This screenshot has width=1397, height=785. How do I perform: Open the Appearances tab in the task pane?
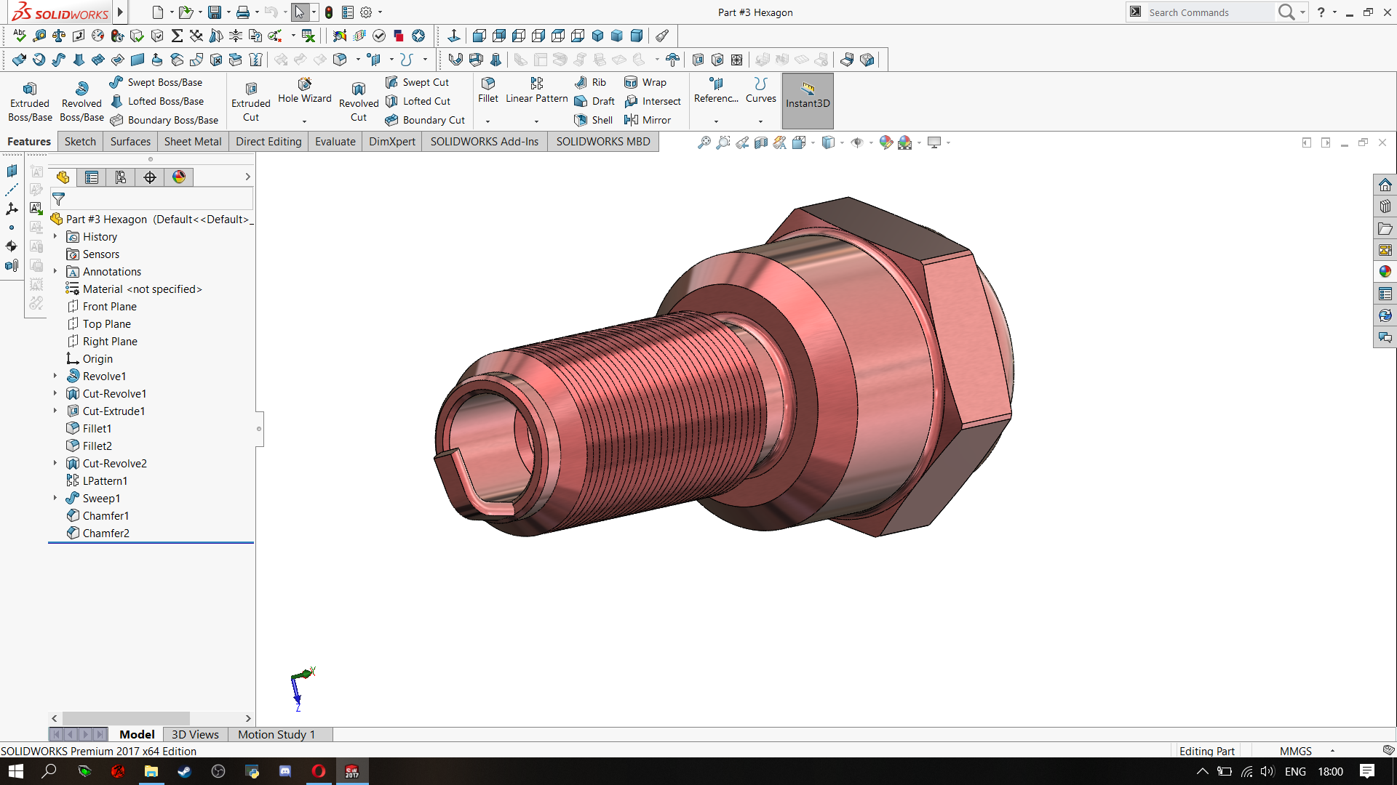point(1385,271)
